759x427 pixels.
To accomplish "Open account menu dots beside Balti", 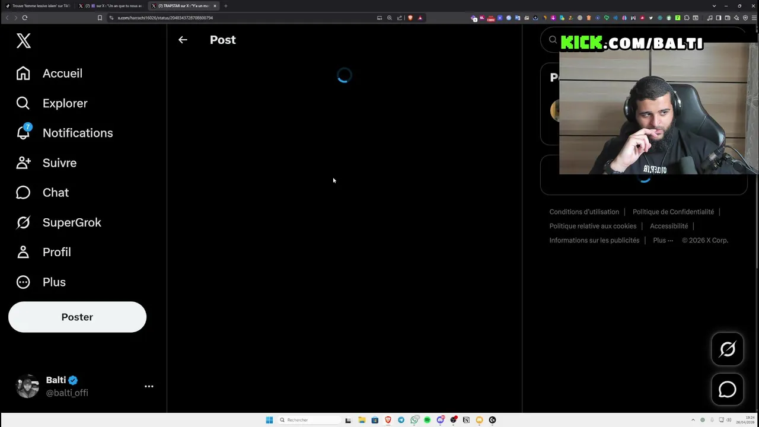I will pos(149,386).
